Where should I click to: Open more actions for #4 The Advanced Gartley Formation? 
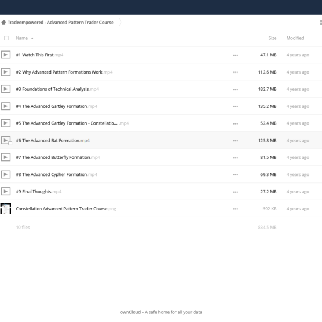click(236, 106)
